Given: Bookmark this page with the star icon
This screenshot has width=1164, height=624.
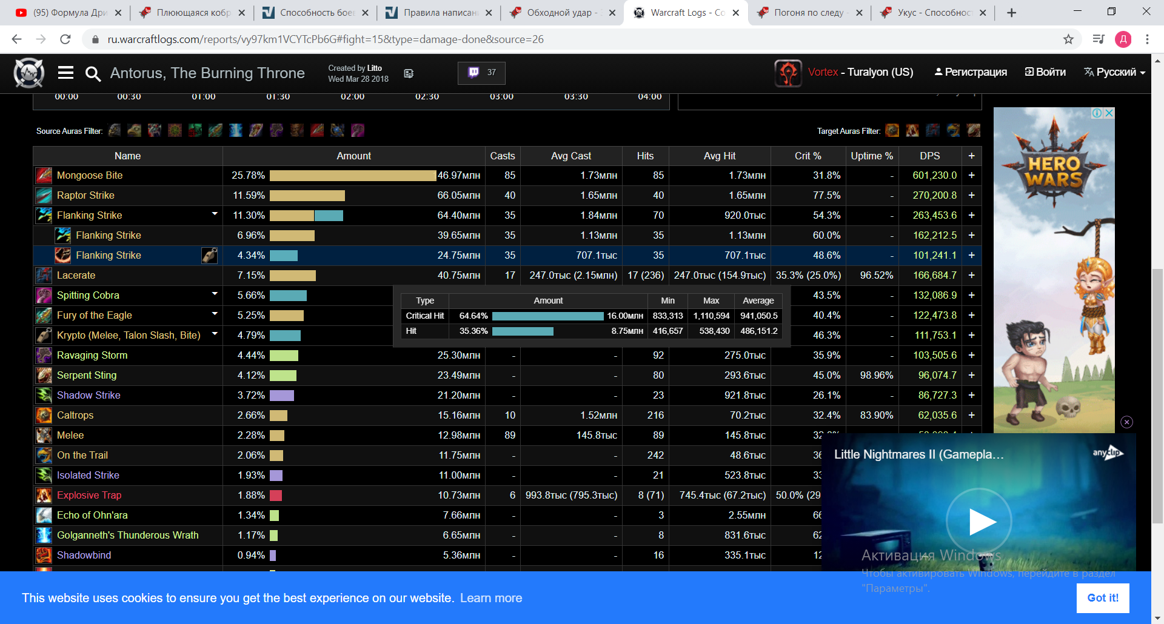Looking at the screenshot, I should coord(1068,39).
